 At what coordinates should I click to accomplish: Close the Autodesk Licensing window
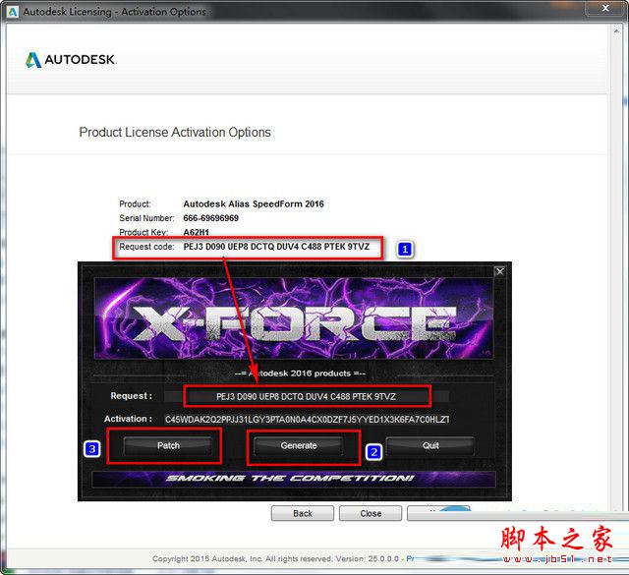click(605, 9)
